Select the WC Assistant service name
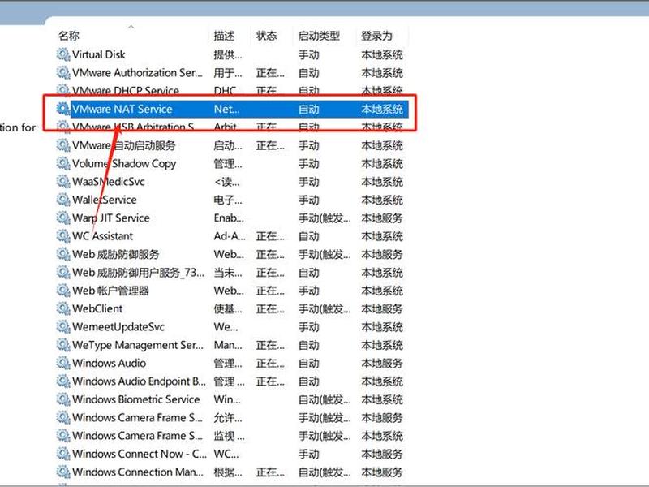 103,236
